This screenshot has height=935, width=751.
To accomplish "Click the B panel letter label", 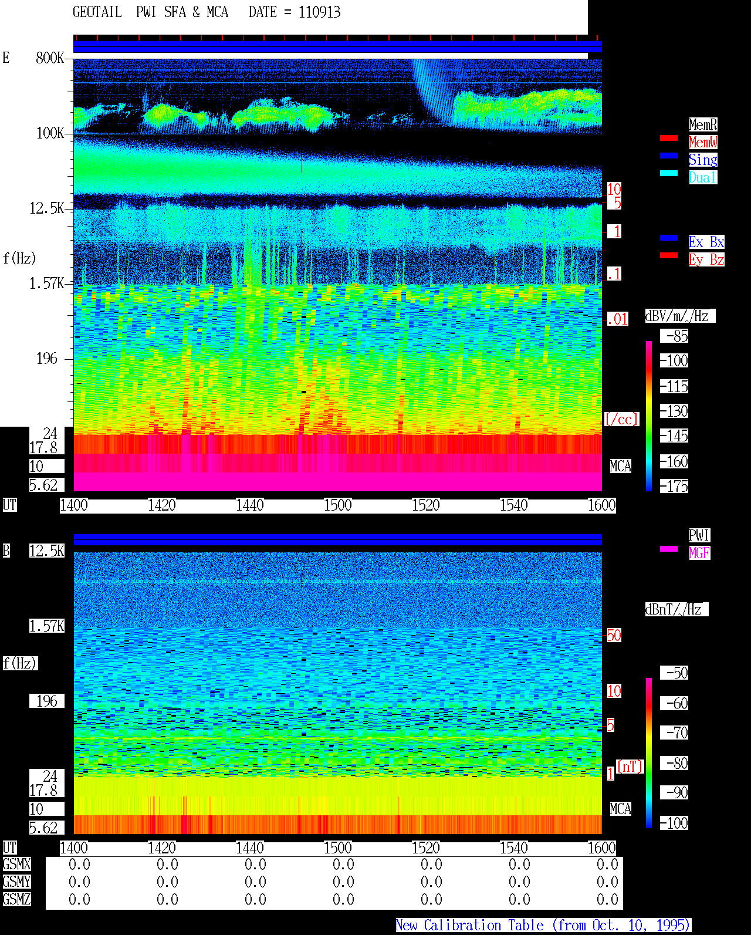I will 6,551.
